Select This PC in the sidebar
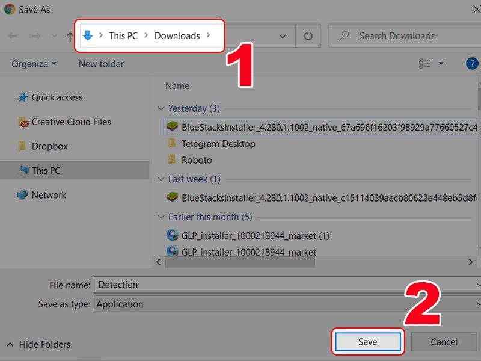The width and height of the screenshot is (481, 361). tap(75, 170)
